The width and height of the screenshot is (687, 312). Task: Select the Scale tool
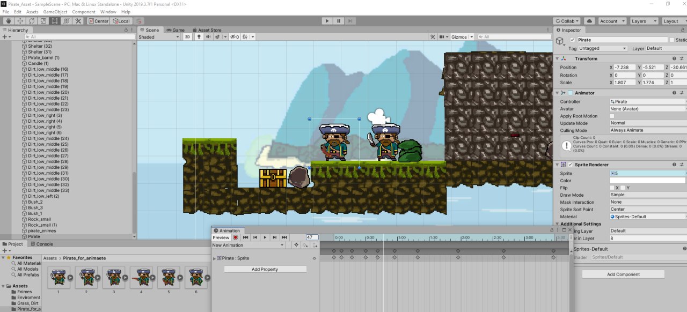pos(43,21)
